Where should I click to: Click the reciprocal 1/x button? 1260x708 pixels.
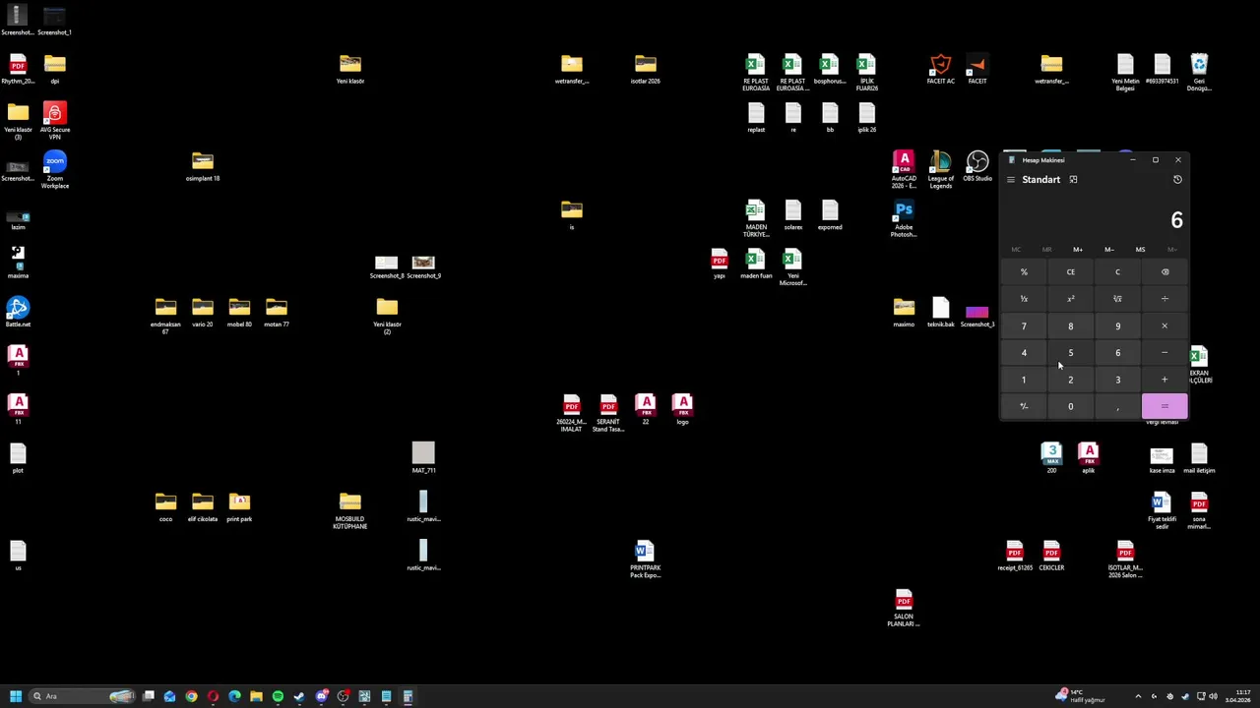pos(1024,299)
